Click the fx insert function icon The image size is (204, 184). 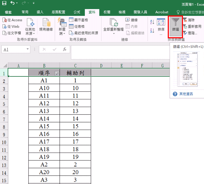[65, 49]
